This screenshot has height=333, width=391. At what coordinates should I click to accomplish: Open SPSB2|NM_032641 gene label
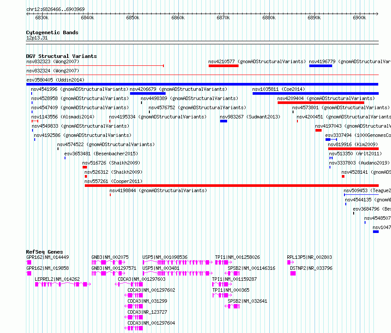[247, 301]
